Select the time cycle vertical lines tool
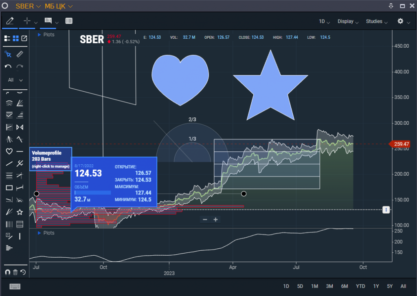 point(9,224)
